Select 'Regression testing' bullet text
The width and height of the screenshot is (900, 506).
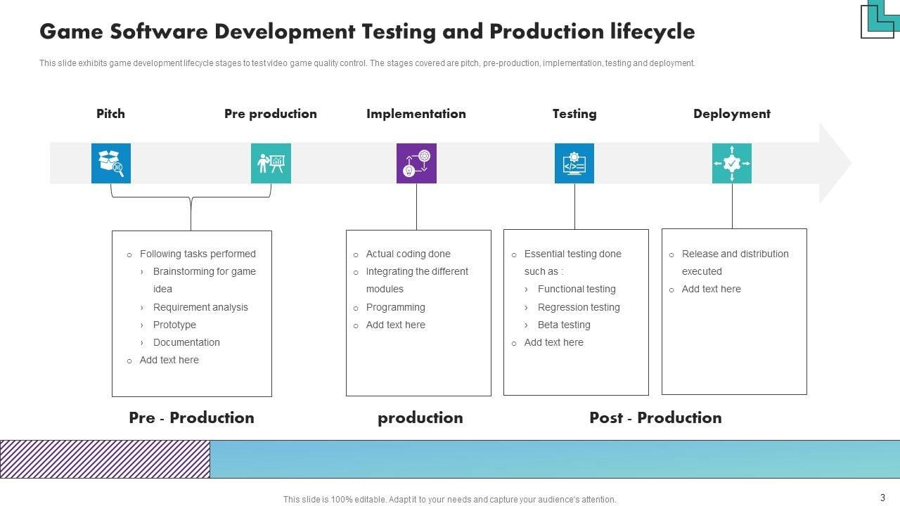pyautogui.click(x=579, y=307)
